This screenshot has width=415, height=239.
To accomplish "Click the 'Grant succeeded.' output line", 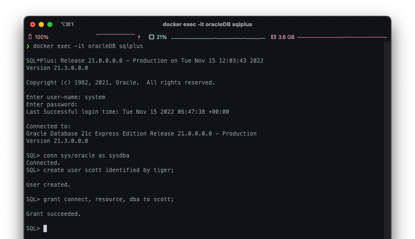I will click(53, 214).
